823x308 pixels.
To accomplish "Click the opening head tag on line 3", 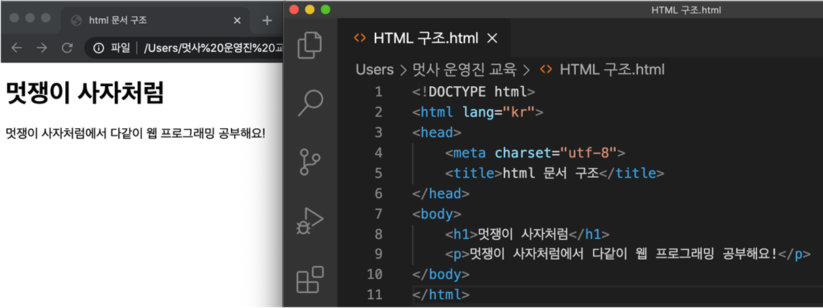I will click(x=437, y=132).
